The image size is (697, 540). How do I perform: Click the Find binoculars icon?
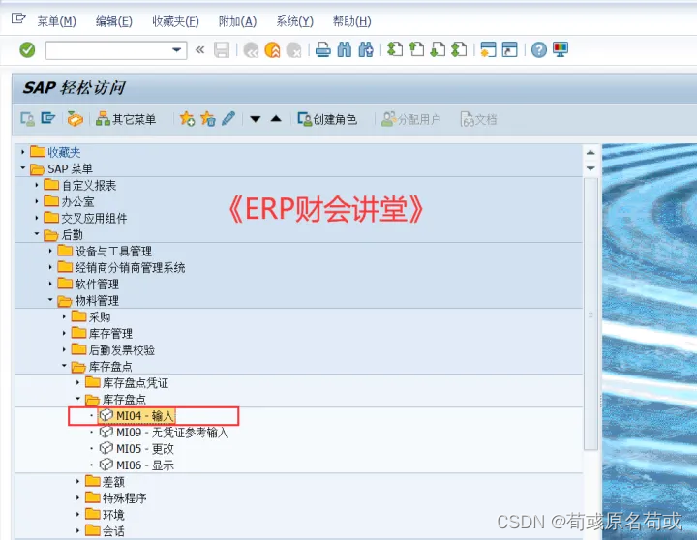click(x=345, y=49)
